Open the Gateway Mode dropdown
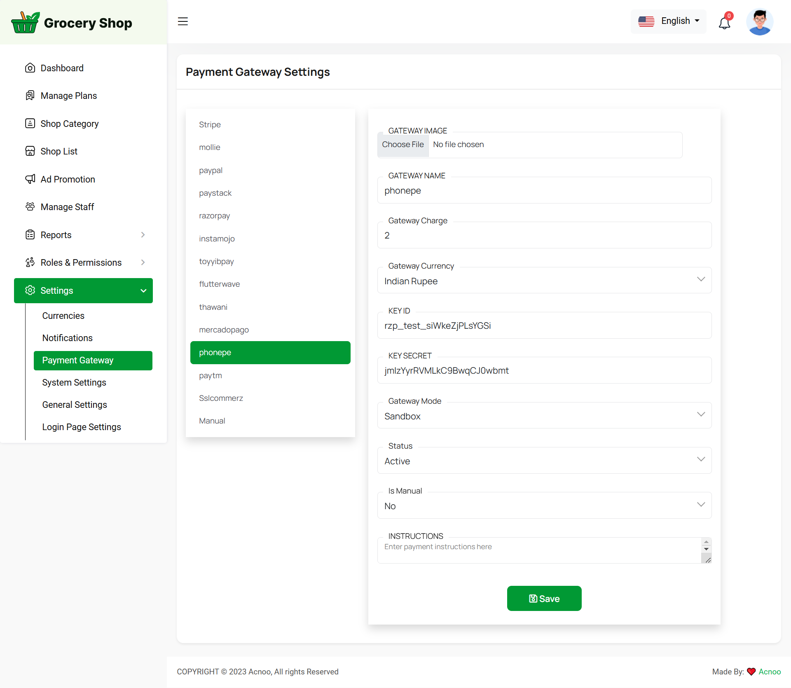This screenshot has width=791, height=688. [544, 416]
